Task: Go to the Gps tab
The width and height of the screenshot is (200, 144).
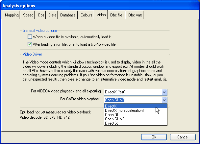Action: [41, 15]
